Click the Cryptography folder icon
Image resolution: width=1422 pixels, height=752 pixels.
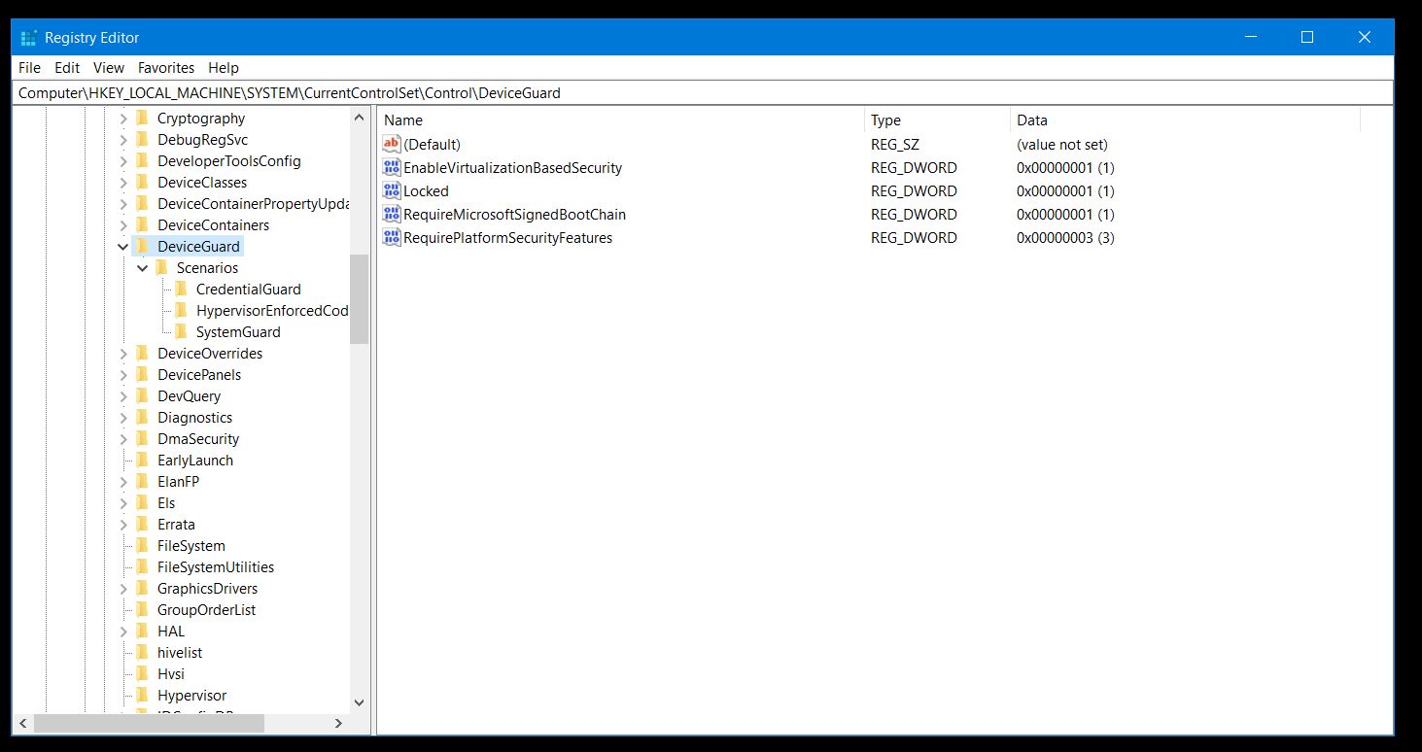click(142, 118)
